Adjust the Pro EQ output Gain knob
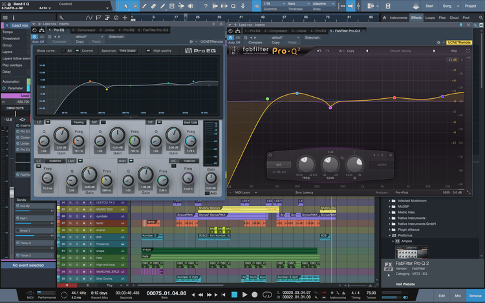This screenshot has height=303, width=485. (211, 178)
